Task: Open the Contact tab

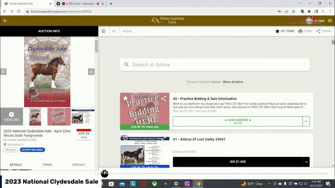Action: (x=79, y=165)
